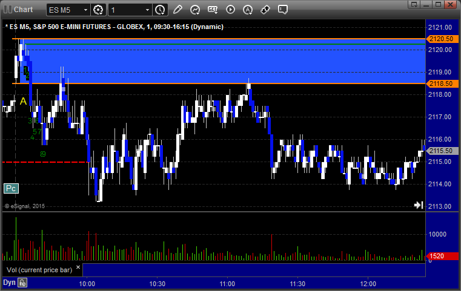Viewport: 461px width, 291px height.
Task: Click the 12:00 time axis label
Action: coord(368,284)
